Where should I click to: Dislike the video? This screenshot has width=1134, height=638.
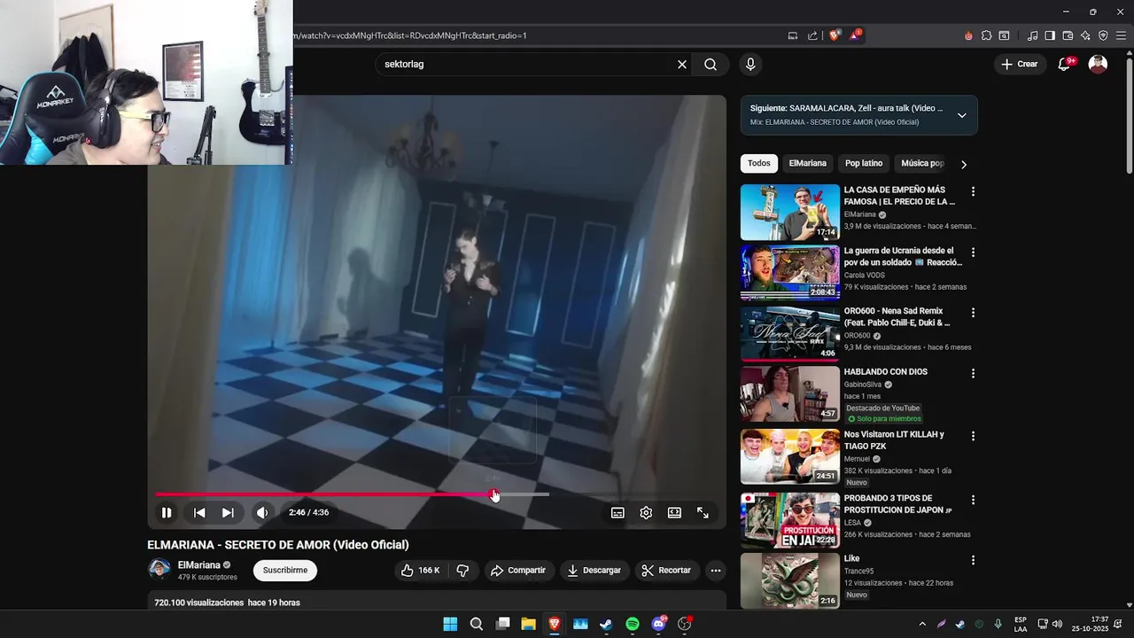point(462,570)
